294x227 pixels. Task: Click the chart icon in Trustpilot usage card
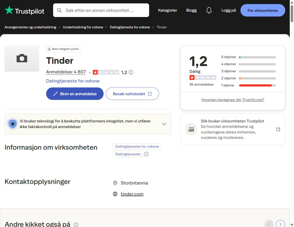coord(191,129)
